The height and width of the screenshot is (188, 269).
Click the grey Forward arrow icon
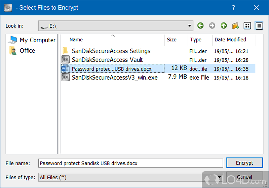coord(212,26)
